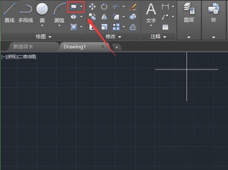Select the Linear dimension tool

coord(165,6)
